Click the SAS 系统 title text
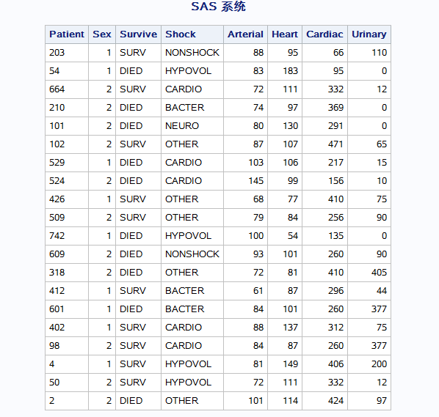Viewport: 439px width, 417px height. pos(218,7)
